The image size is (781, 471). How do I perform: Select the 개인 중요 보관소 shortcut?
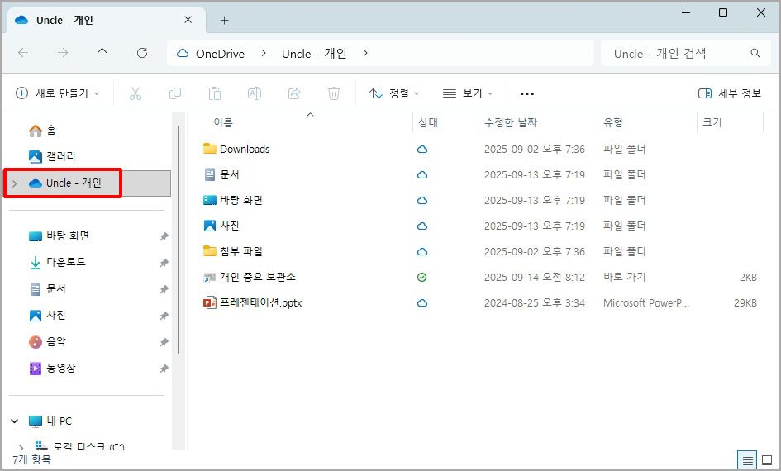tap(249, 278)
